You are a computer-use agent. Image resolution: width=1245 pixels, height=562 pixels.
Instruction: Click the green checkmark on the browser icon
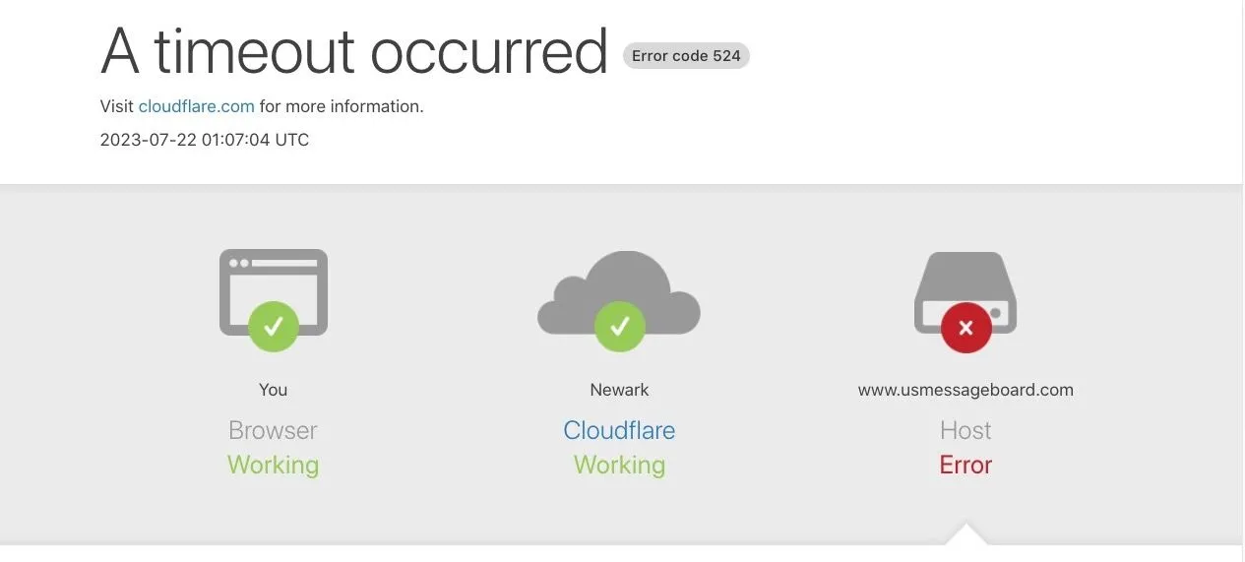(x=274, y=326)
